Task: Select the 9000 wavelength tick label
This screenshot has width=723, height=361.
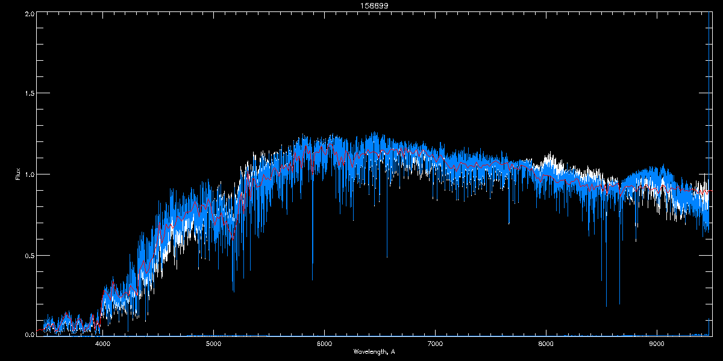Action: [x=657, y=344]
